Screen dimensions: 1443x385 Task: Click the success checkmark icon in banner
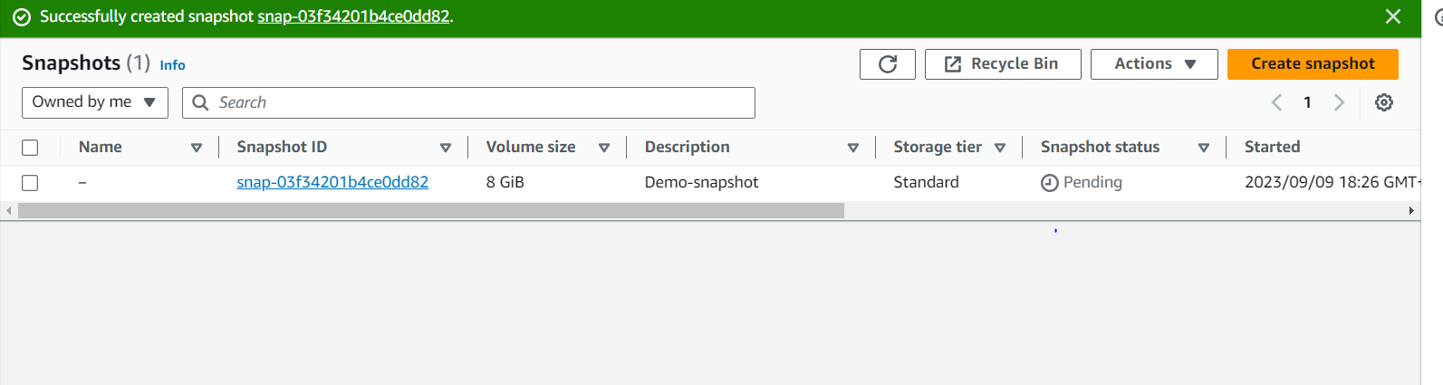pyautogui.click(x=22, y=17)
